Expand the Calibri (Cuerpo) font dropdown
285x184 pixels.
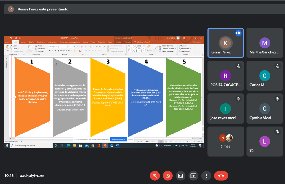[65, 47]
